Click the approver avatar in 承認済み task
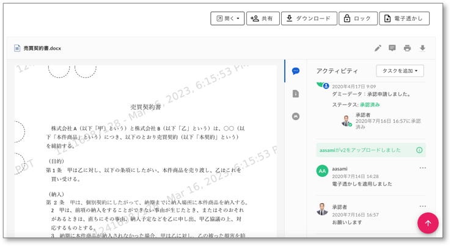Image resolution: width=451 pixels, height=246 pixels. pyautogui.click(x=346, y=121)
